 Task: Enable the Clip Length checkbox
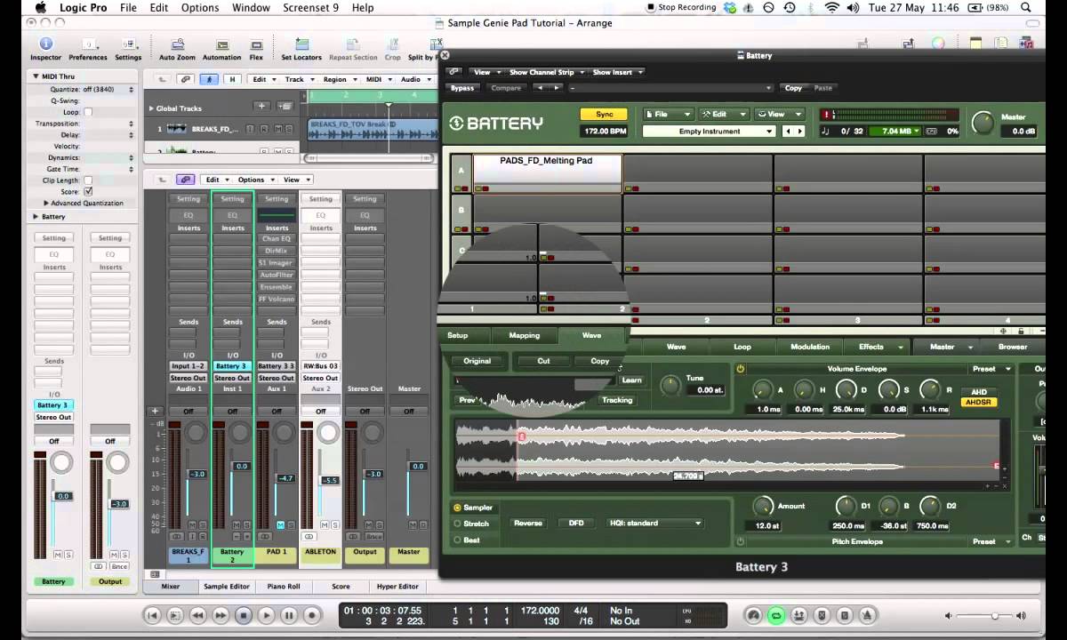(88, 180)
